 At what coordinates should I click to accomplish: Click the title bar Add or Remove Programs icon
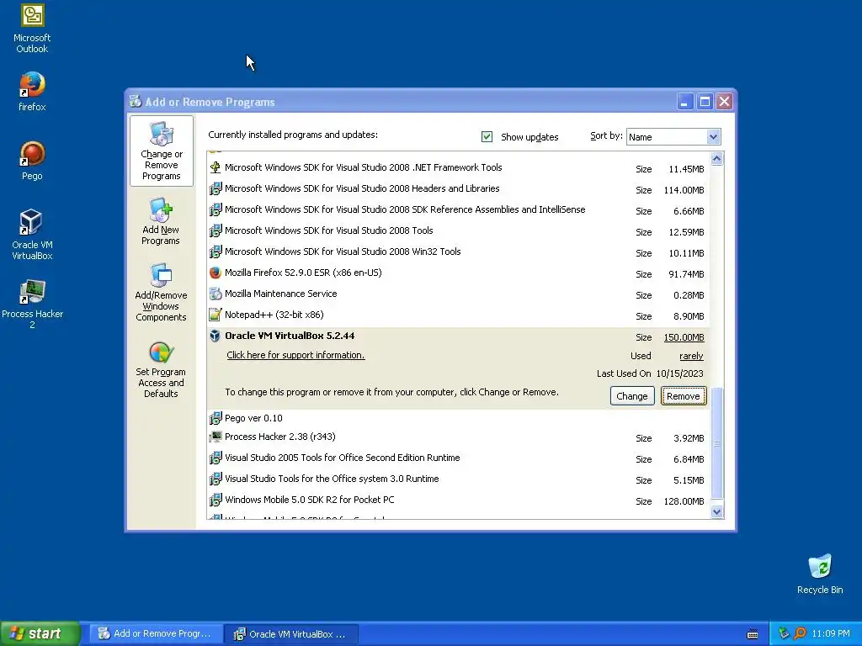(136, 101)
